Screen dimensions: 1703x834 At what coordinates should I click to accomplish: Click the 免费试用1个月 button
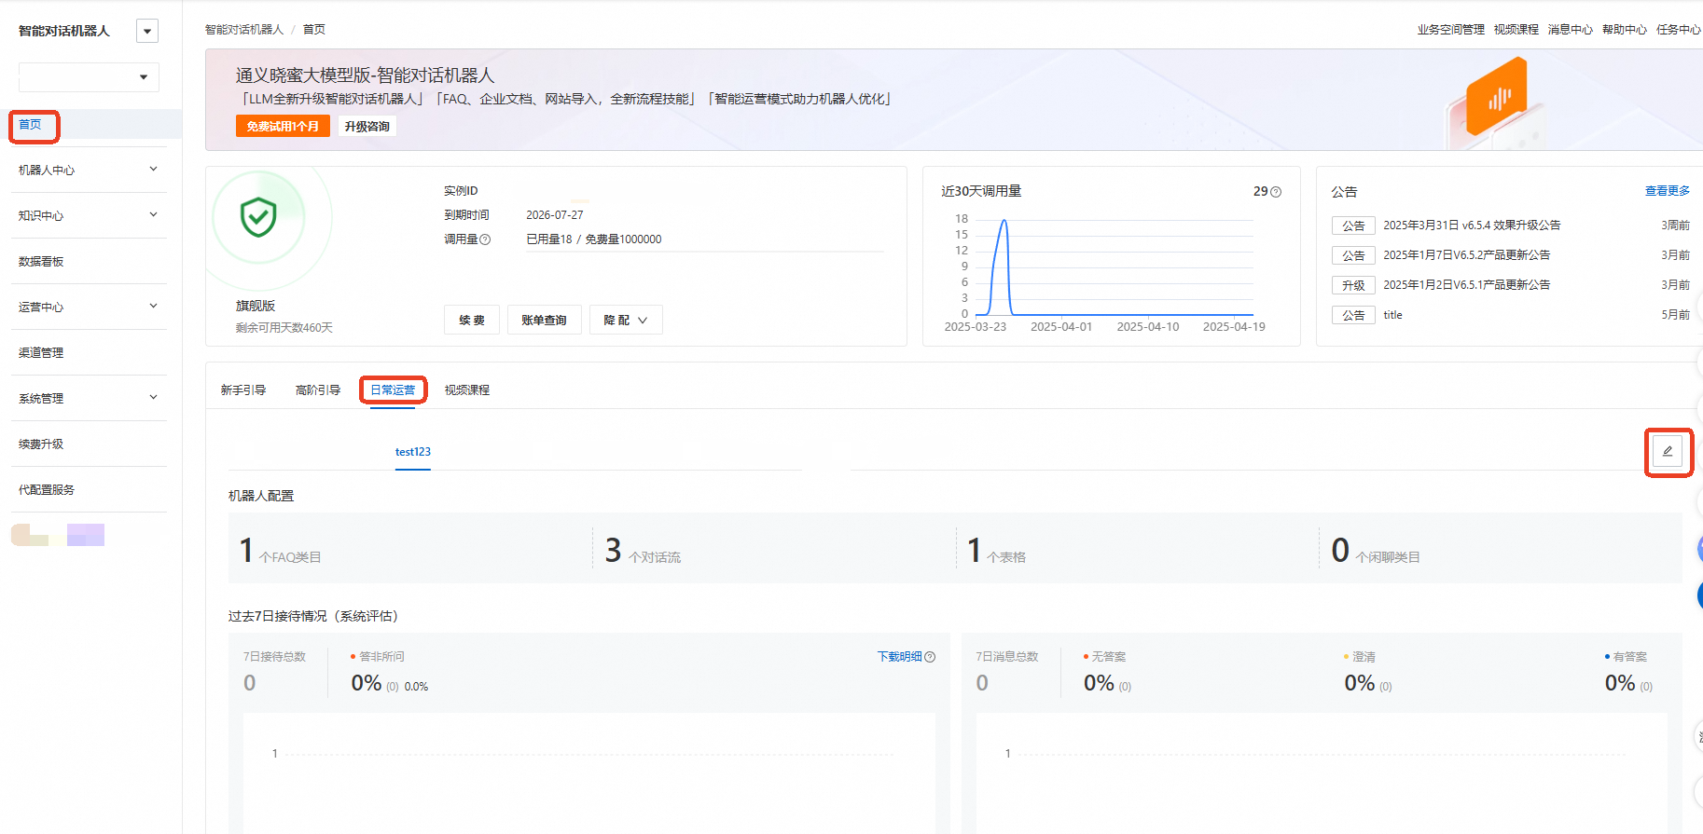(x=283, y=126)
